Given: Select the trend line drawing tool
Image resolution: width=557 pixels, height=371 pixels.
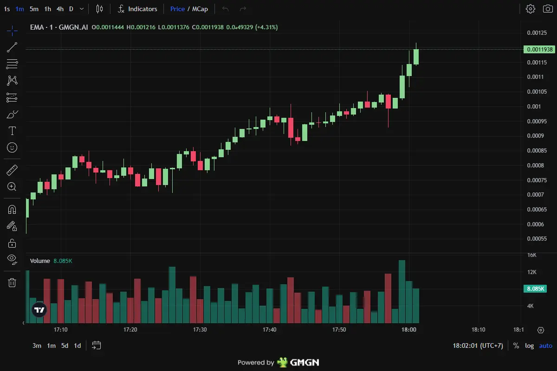Looking at the screenshot, I should pos(12,47).
